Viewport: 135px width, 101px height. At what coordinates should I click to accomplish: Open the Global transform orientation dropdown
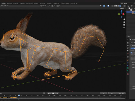pyautogui.click(x=44, y=6)
